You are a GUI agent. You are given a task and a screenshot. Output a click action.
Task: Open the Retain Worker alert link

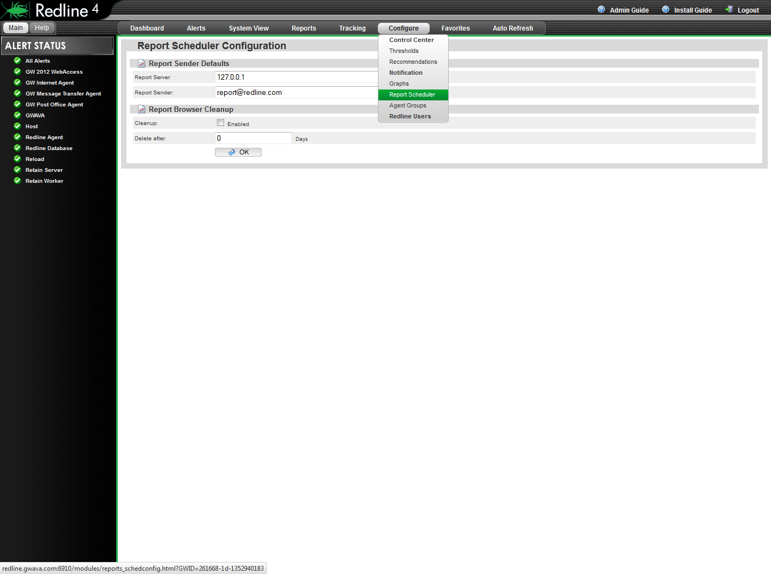tap(44, 181)
